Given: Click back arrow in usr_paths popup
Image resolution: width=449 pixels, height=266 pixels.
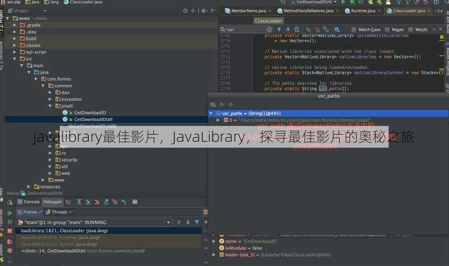Looking at the screenshot, I should click(x=222, y=104).
